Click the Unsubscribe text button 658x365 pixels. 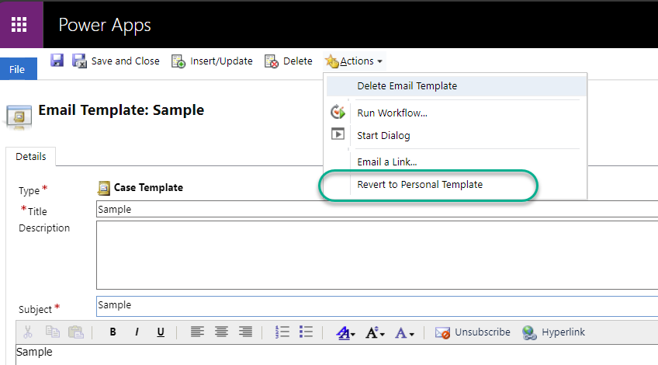(x=483, y=332)
